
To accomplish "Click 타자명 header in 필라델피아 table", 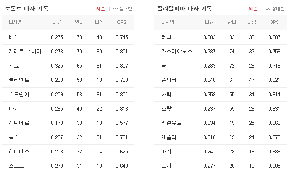I will [x=168, y=22].
